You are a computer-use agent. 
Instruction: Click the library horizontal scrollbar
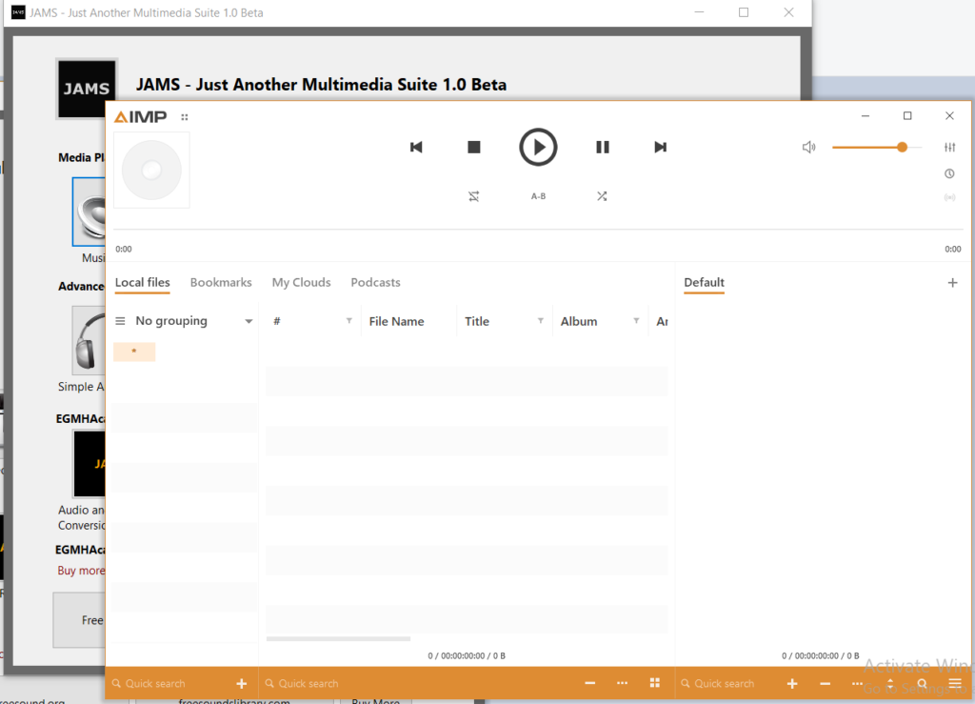(x=338, y=638)
